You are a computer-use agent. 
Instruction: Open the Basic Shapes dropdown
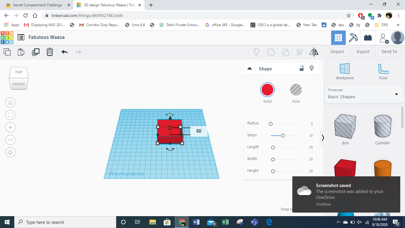click(364, 94)
